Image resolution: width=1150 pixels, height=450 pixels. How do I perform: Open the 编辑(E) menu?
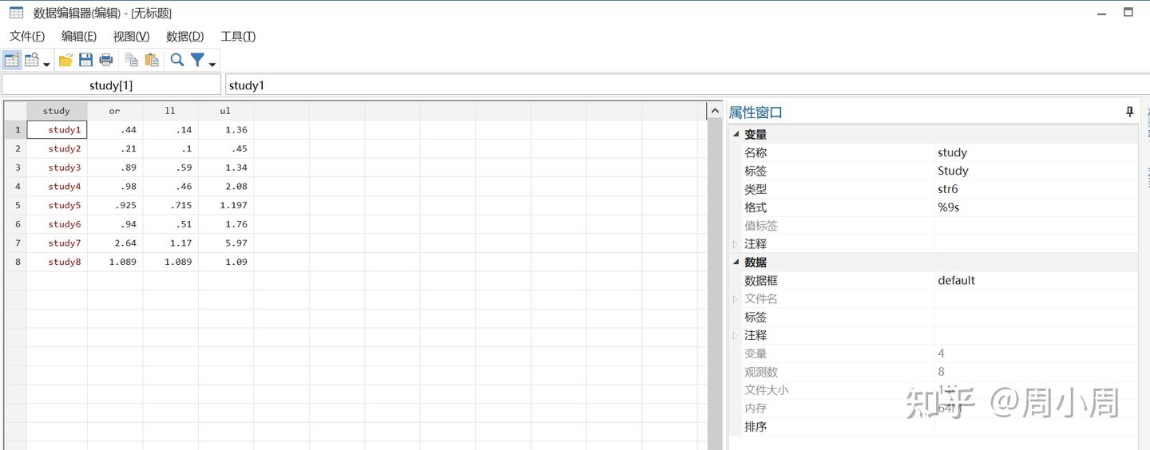click(x=79, y=36)
